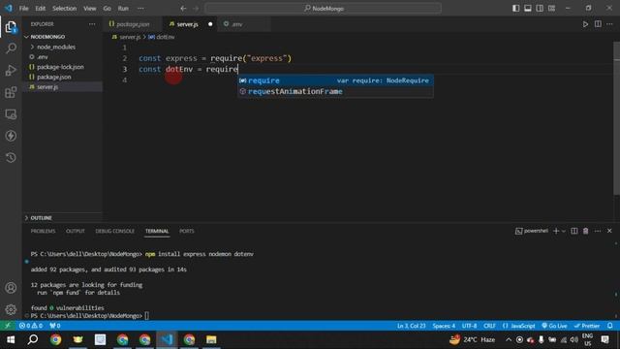Create a new terminal with plus
The height and width of the screenshot is (349, 620).
[x=556, y=231]
